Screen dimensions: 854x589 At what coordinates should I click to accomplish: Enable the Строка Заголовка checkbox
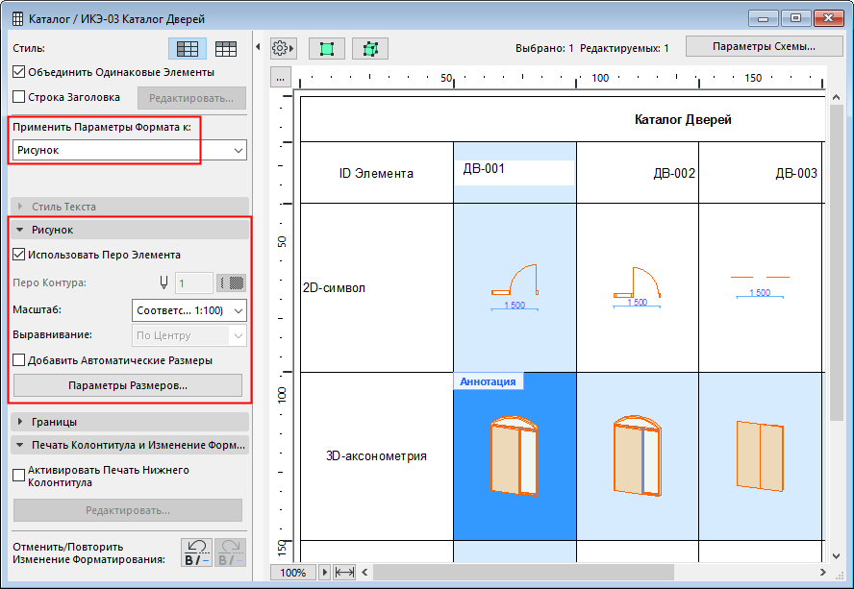19,97
